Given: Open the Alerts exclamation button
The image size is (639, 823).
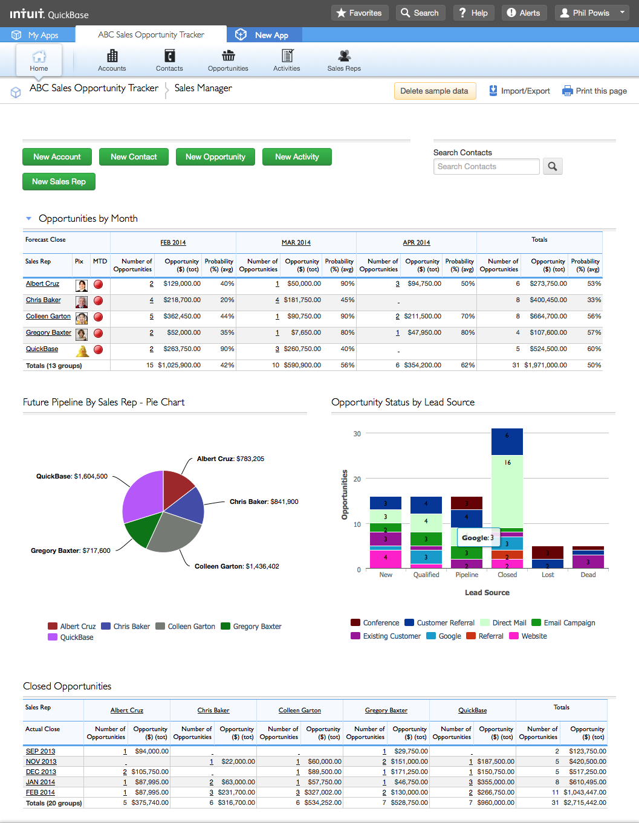Looking at the screenshot, I should click(524, 13).
